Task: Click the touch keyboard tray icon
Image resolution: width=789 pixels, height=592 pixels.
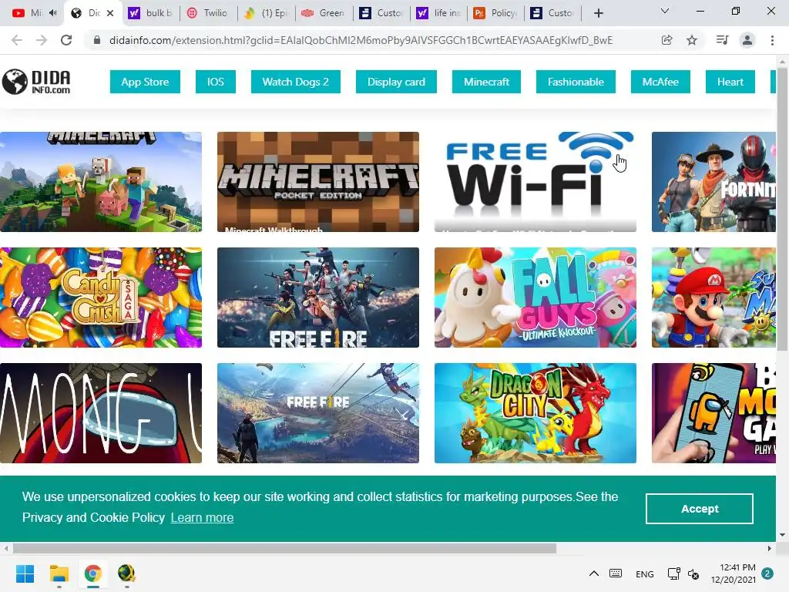Action: (x=616, y=573)
